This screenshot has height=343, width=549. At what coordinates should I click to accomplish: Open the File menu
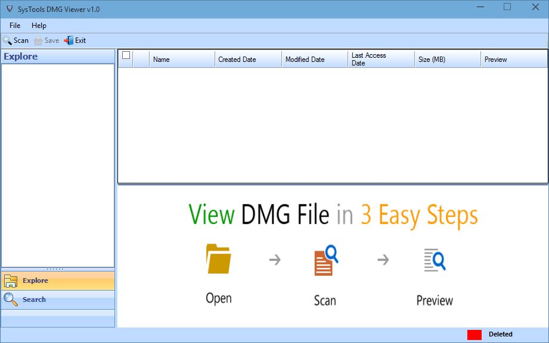14,25
